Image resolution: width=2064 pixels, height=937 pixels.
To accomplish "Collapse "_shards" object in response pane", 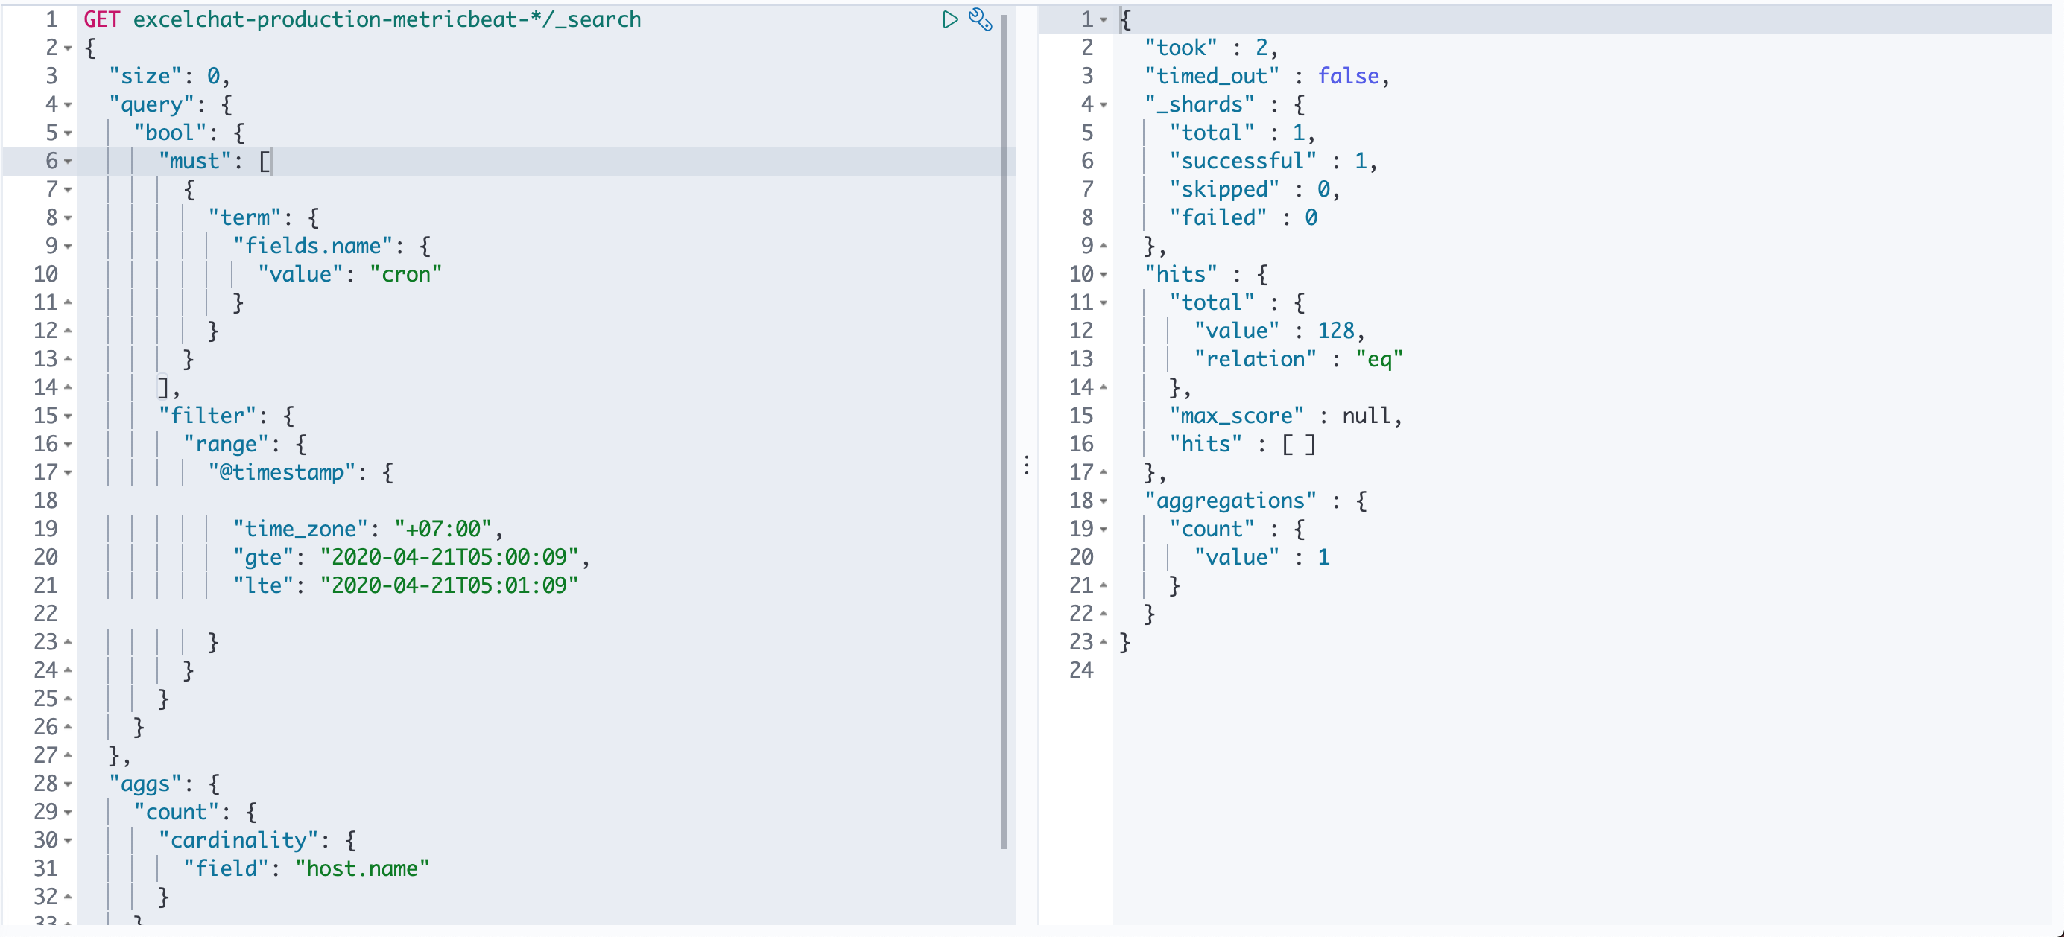I will coord(1104,105).
